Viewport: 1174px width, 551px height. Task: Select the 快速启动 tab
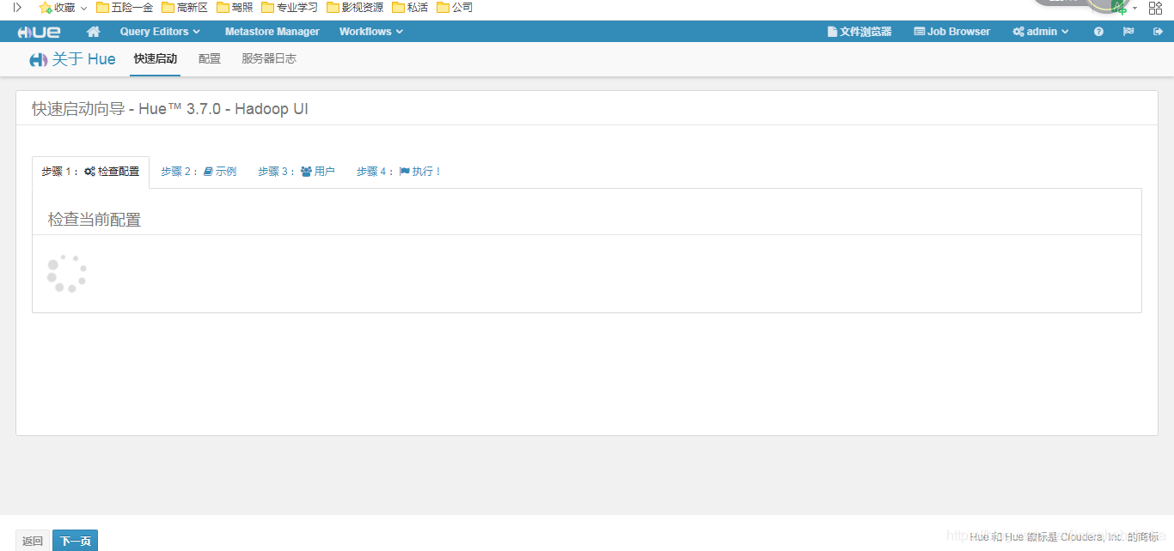(x=156, y=59)
